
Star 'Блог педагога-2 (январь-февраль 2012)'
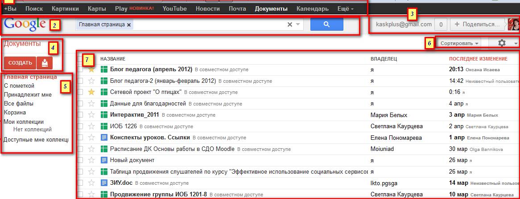(91, 81)
